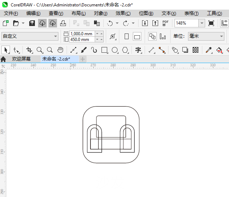Viewport: 229px width, 197px height.
Task: Paste from clipboard icon
Action: point(97,23)
